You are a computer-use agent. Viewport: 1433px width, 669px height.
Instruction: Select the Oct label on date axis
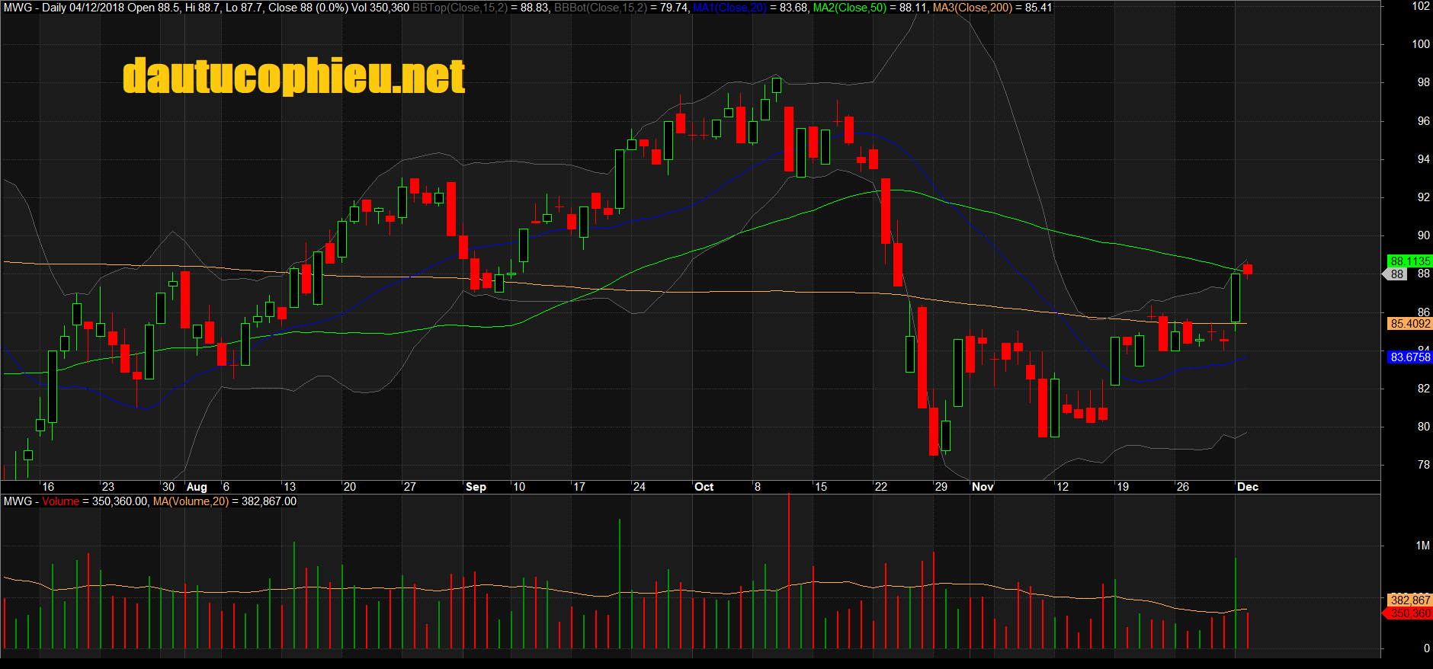704,487
